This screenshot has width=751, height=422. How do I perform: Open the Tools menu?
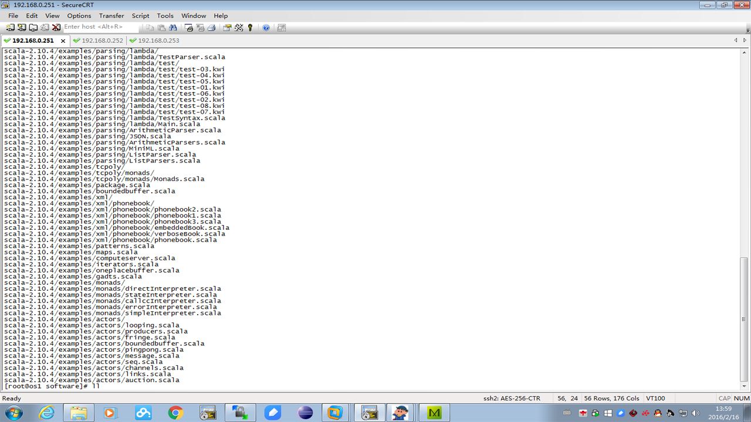tap(165, 16)
